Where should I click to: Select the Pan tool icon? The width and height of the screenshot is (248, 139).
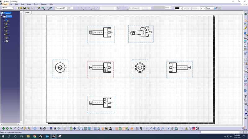(x=75, y=128)
